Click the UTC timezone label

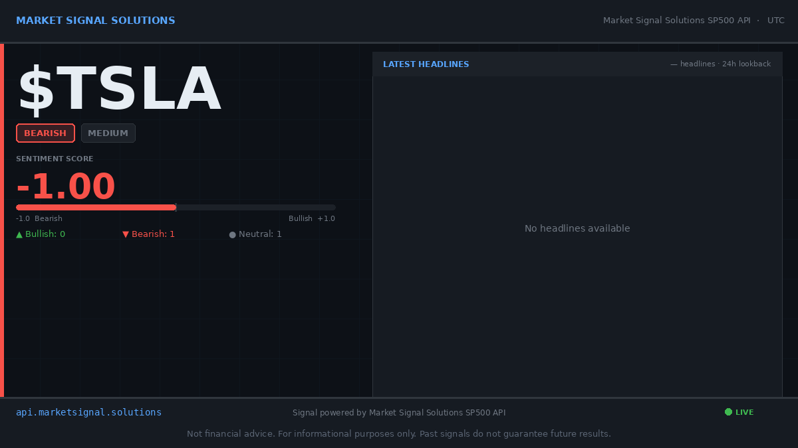coord(776,21)
